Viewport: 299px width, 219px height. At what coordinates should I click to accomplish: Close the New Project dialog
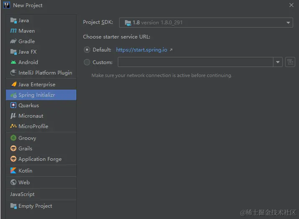pos(291,5)
